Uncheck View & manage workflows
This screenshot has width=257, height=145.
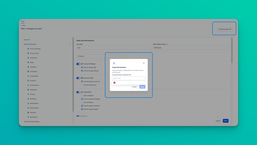point(82,106)
